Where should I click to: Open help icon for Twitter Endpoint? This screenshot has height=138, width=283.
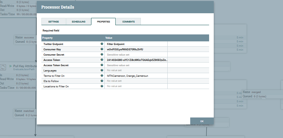(x=102, y=44)
